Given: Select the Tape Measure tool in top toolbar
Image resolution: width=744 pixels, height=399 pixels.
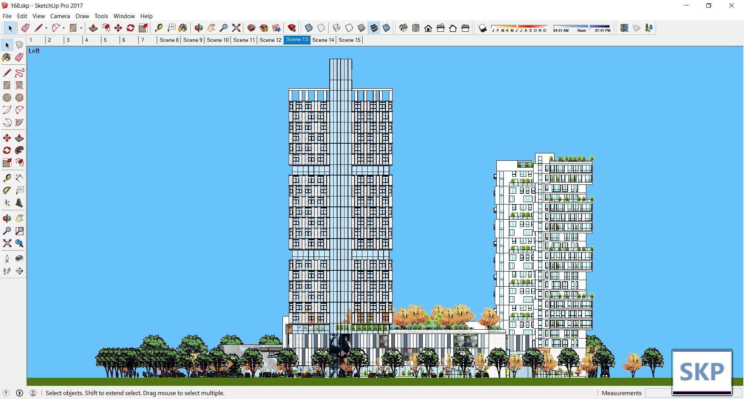Looking at the screenshot, I should [x=158, y=28].
